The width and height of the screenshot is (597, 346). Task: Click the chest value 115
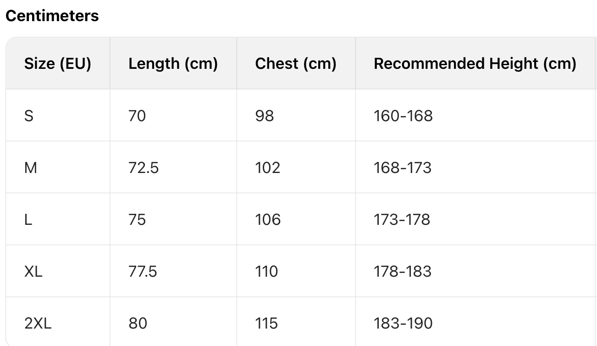click(266, 323)
